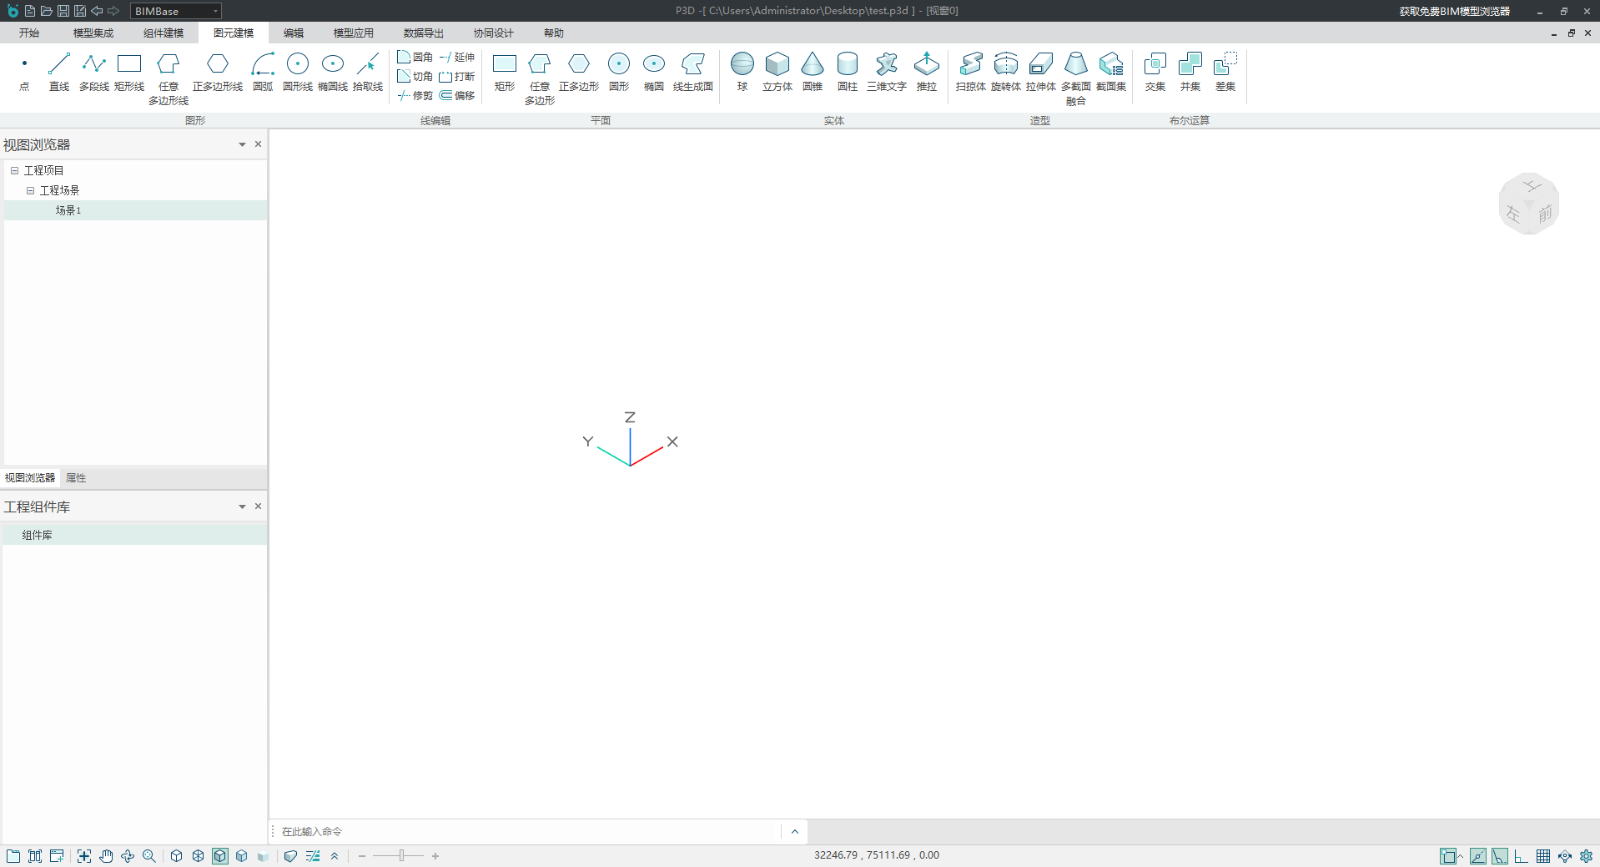Toggle the grid display in status bar
Image resolution: width=1600 pixels, height=867 pixels.
(1542, 856)
